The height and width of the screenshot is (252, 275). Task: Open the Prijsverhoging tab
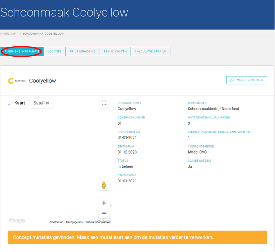click(x=83, y=52)
